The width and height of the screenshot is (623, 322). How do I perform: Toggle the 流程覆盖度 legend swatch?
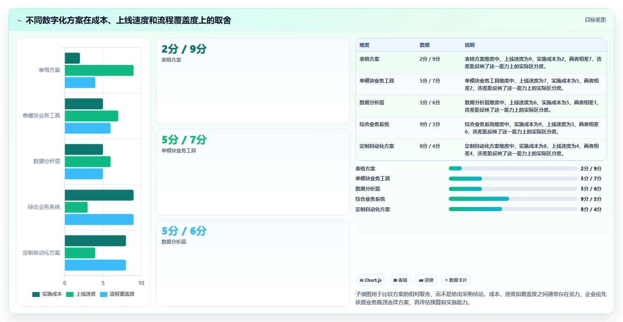point(104,294)
